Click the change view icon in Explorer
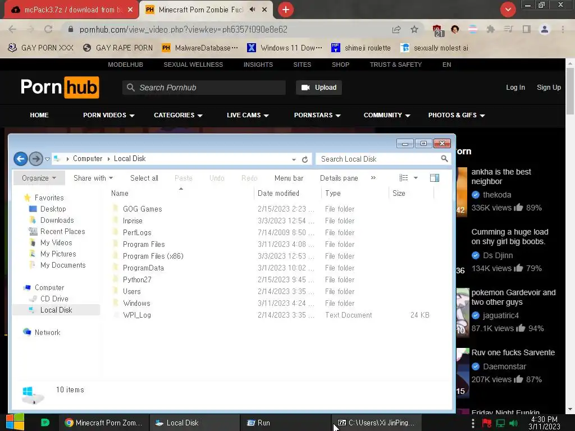Image resolution: width=575 pixels, height=431 pixels. coord(403,178)
